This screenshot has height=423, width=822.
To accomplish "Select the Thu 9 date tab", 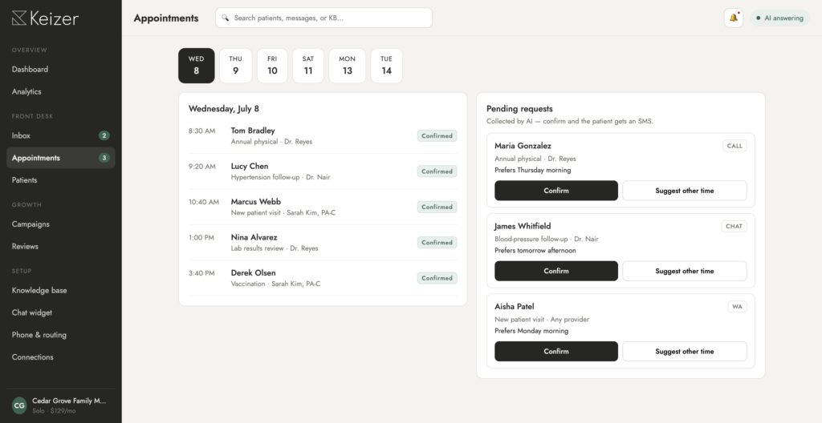I will tap(235, 66).
